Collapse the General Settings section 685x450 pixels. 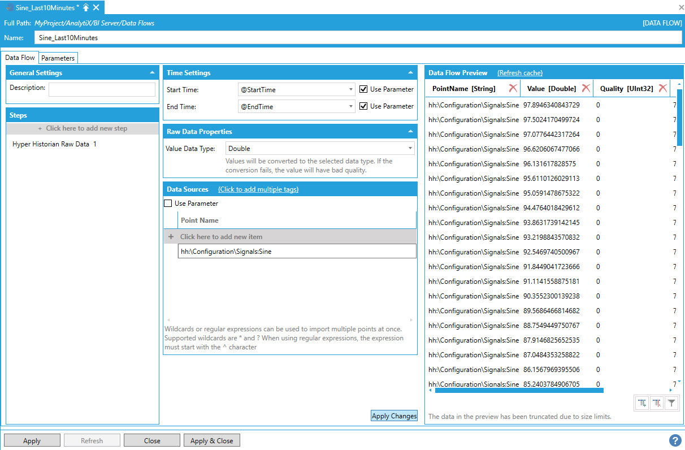152,73
